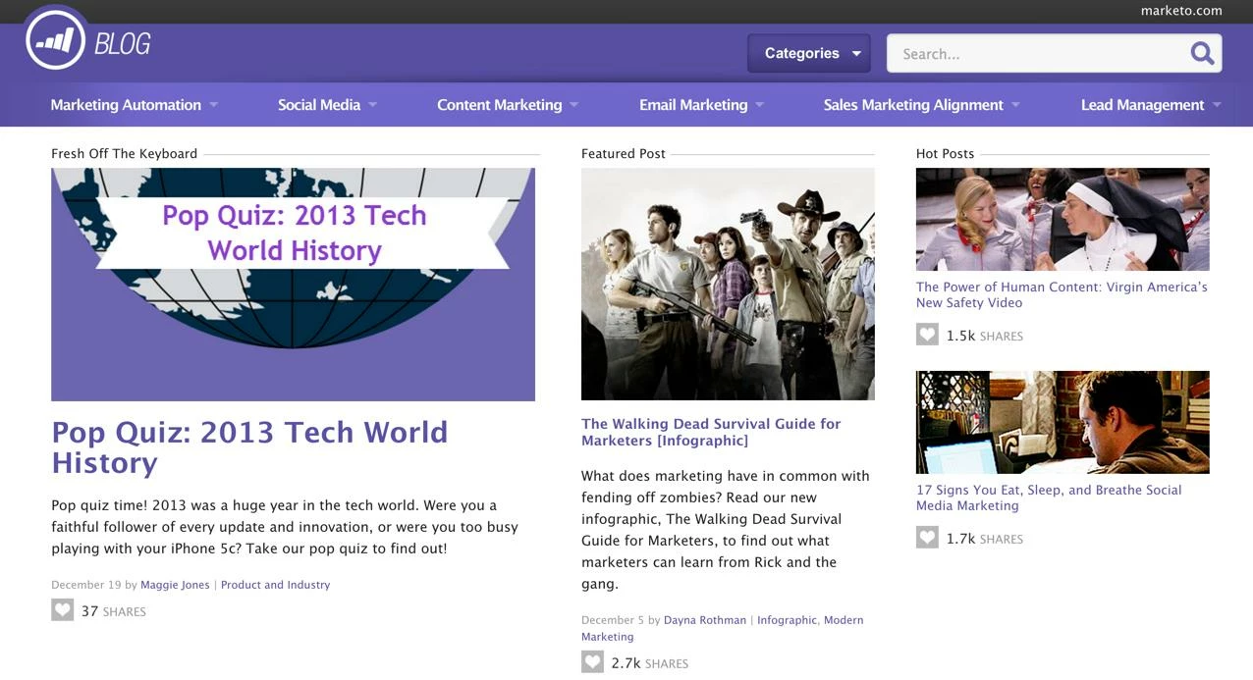Open Pop Quiz: 2013 Tech World History headline

click(249, 446)
